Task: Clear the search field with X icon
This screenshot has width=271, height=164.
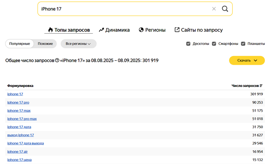Action: click(214, 9)
